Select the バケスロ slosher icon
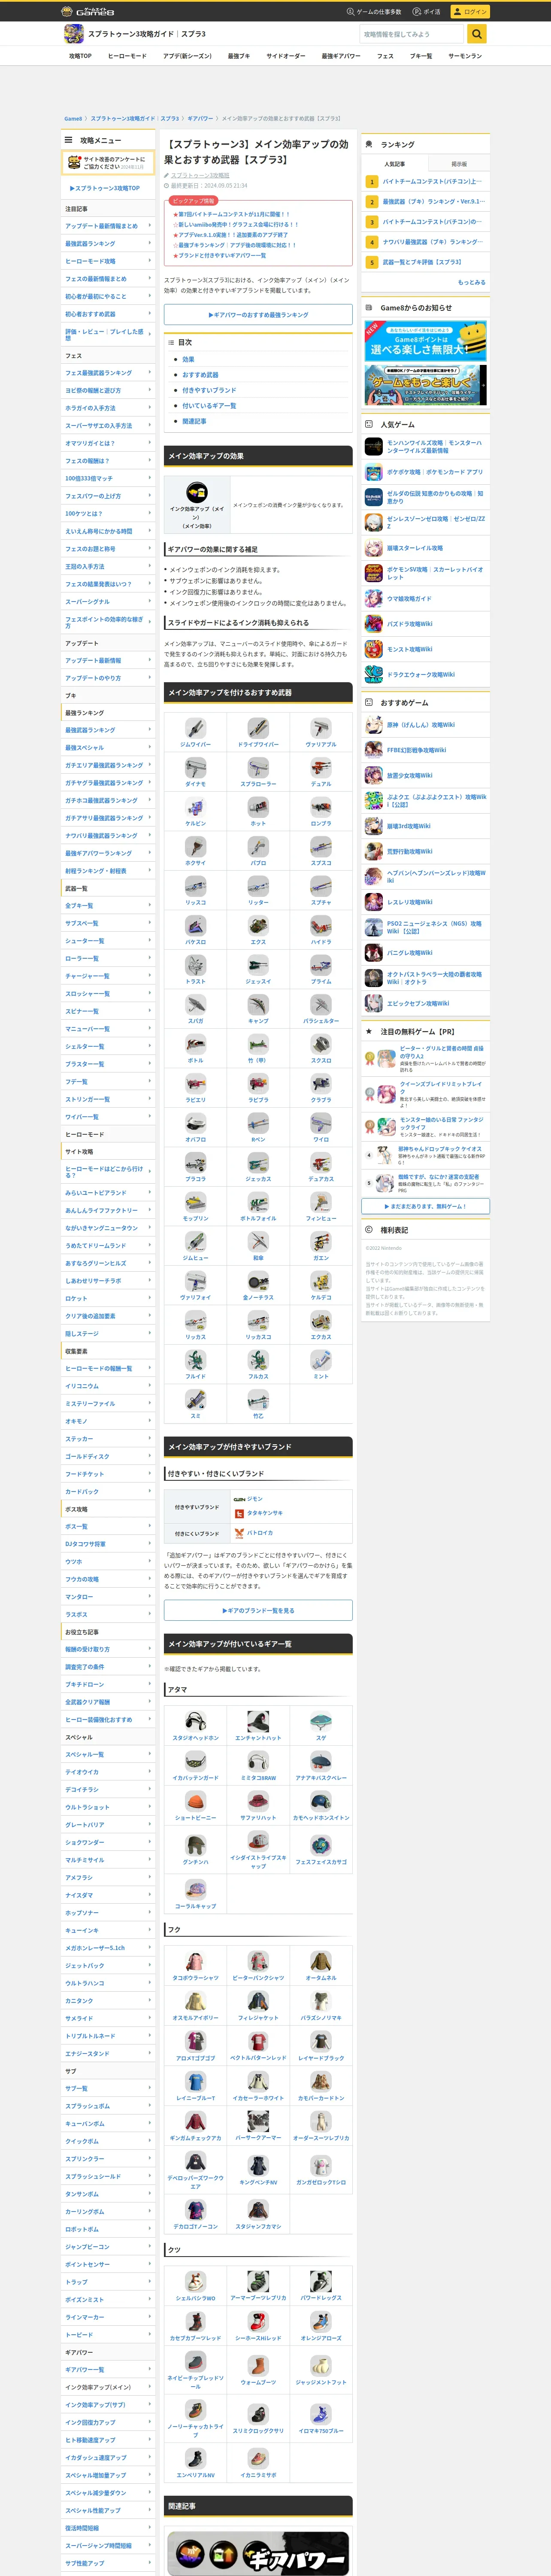Viewport: 551px width, 2576px height. pyautogui.click(x=196, y=925)
